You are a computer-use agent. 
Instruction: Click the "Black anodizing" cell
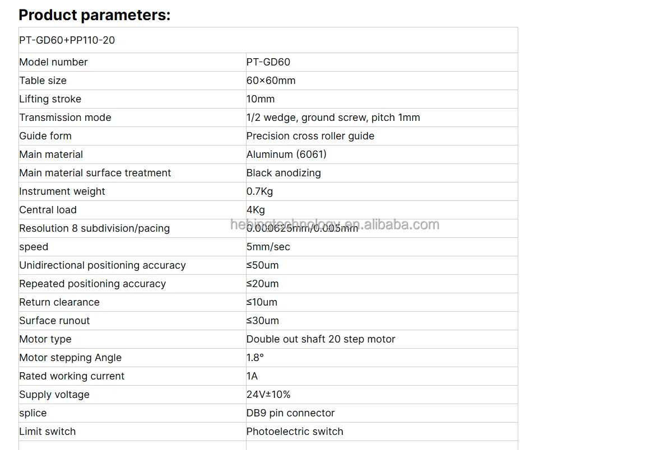coord(284,173)
